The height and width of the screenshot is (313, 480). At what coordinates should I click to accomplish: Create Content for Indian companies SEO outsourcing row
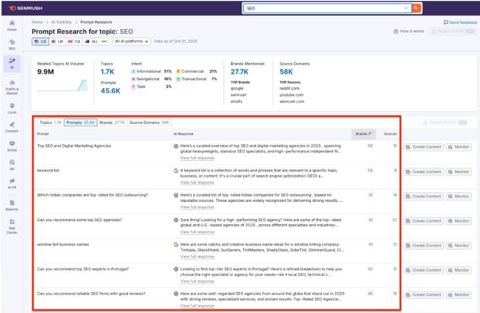pyautogui.click(x=424, y=196)
